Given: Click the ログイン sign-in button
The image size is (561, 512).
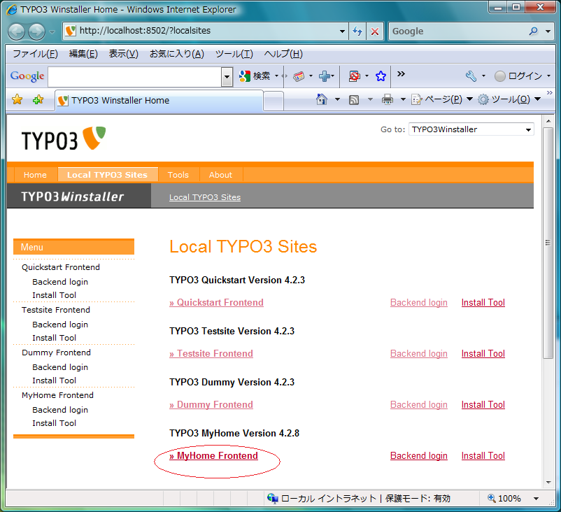Looking at the screenshot, I should (x=522, y=76).
